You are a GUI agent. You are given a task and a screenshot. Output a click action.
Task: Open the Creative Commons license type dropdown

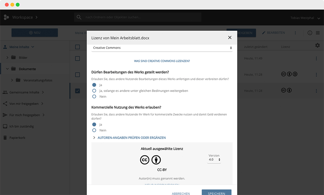click(162, 48)
